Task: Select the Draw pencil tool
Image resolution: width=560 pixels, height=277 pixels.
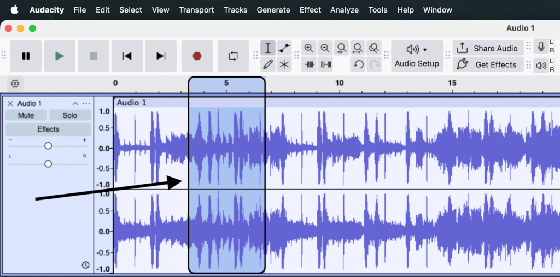Action: click(268, 64)
